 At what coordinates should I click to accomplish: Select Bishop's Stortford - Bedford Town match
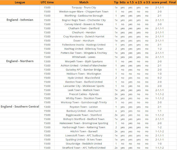click(x=84, y=119)
